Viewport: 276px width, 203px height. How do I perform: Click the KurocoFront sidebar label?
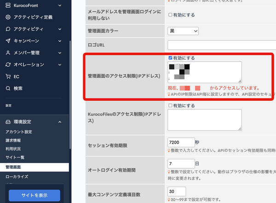26,6
